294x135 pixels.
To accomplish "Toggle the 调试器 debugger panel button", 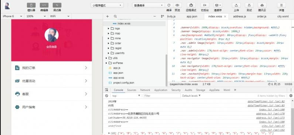I will pyautogui.click(x=57, y=5).
